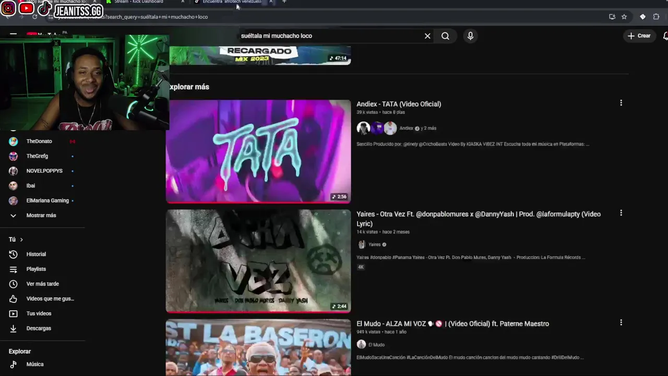Click the install app icon in address bar
Viewport: 668px width, 376px height.
pos(612,17)
